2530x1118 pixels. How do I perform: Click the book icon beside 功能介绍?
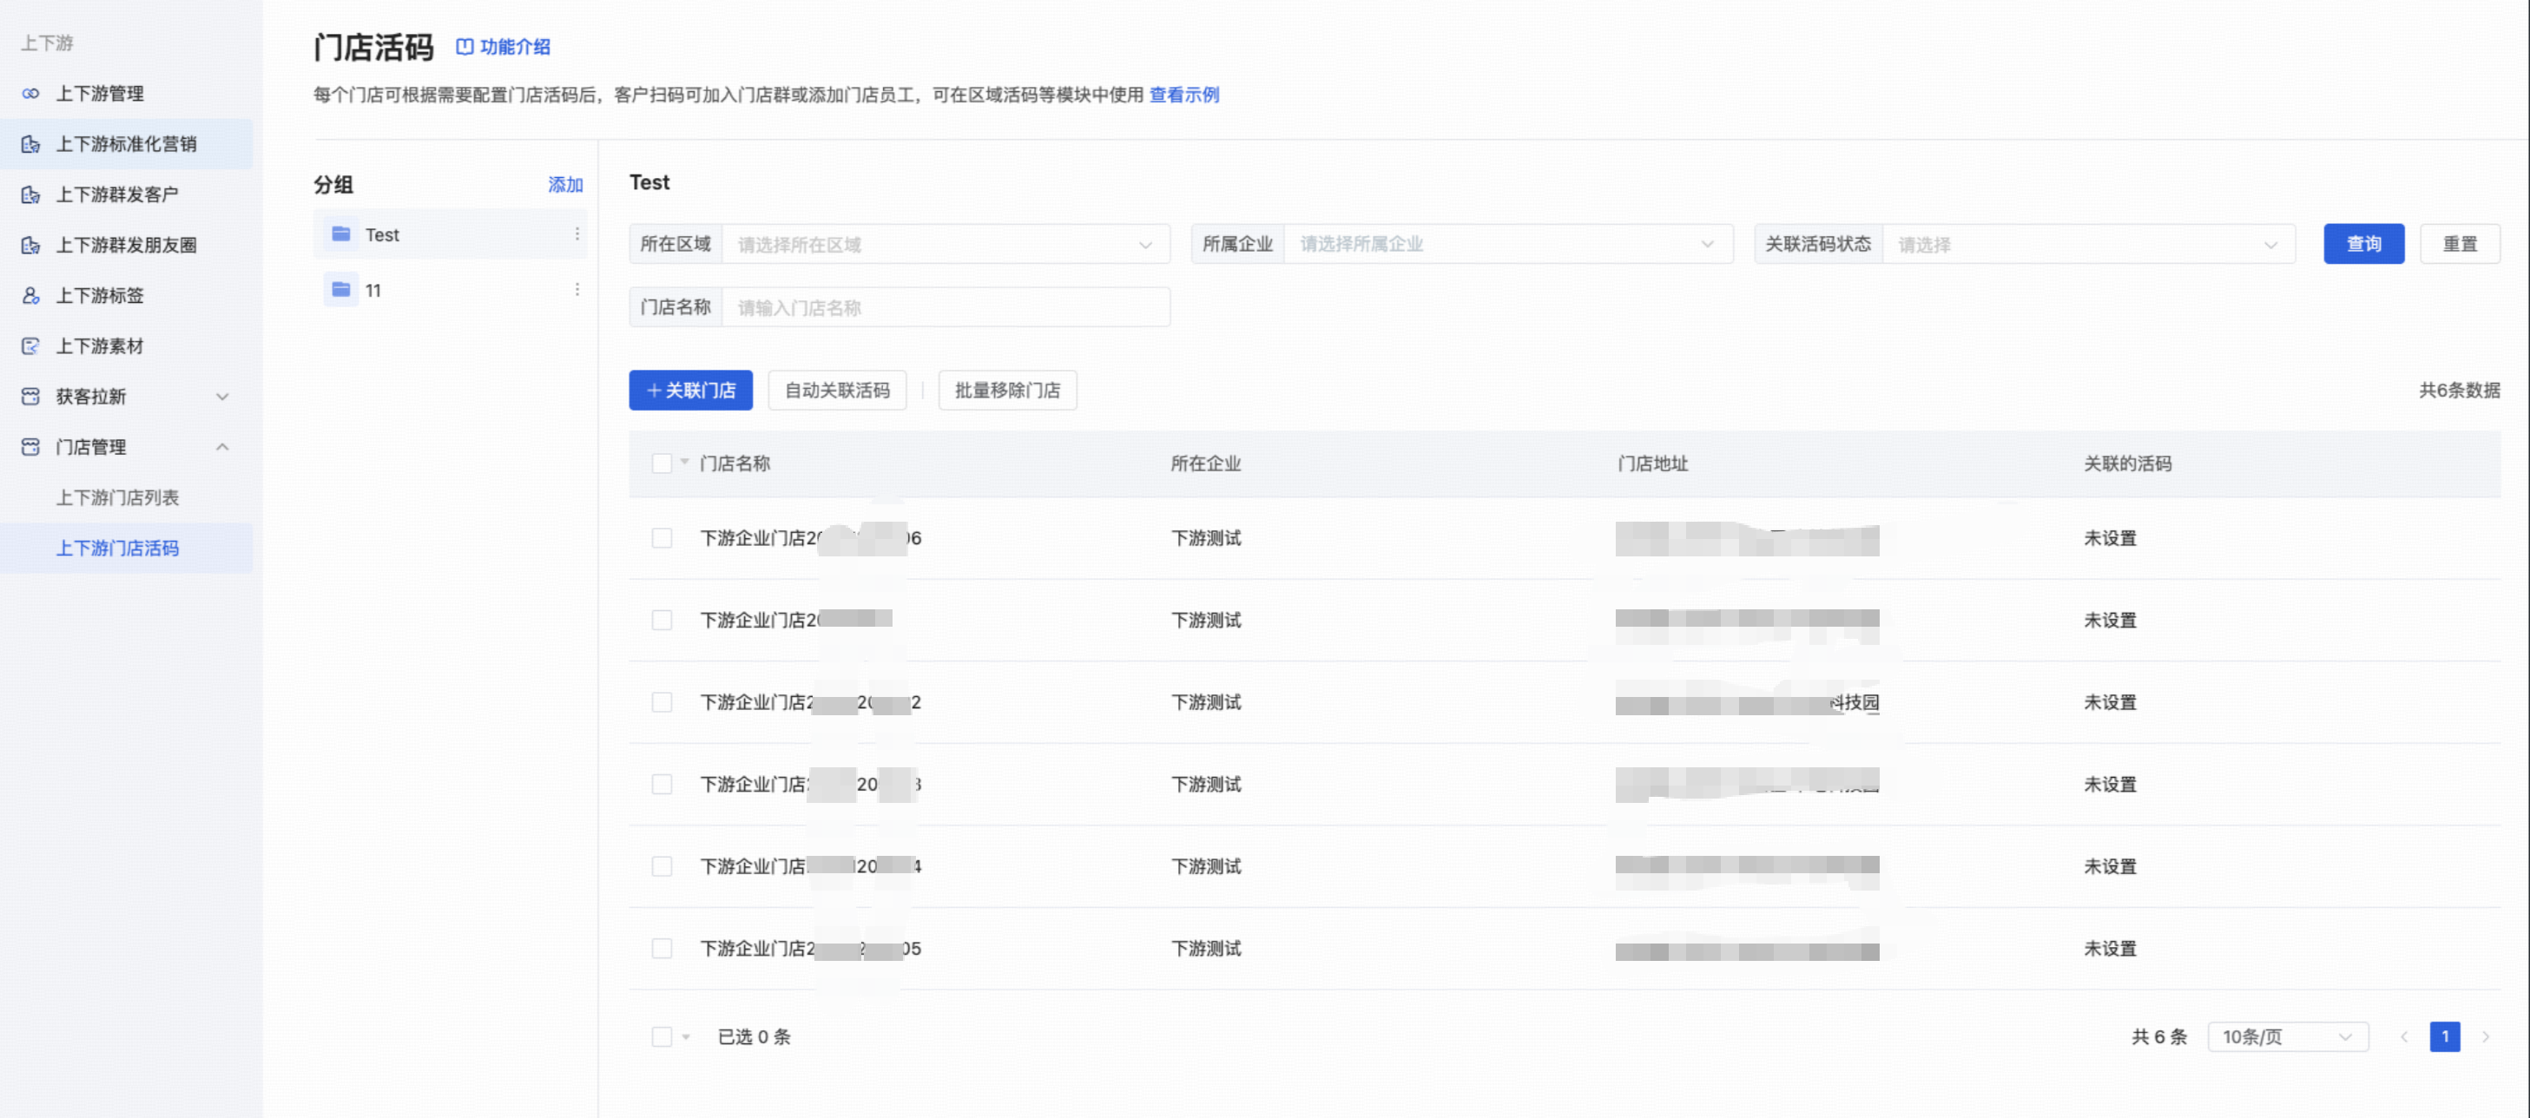click(x=464, y=46)
